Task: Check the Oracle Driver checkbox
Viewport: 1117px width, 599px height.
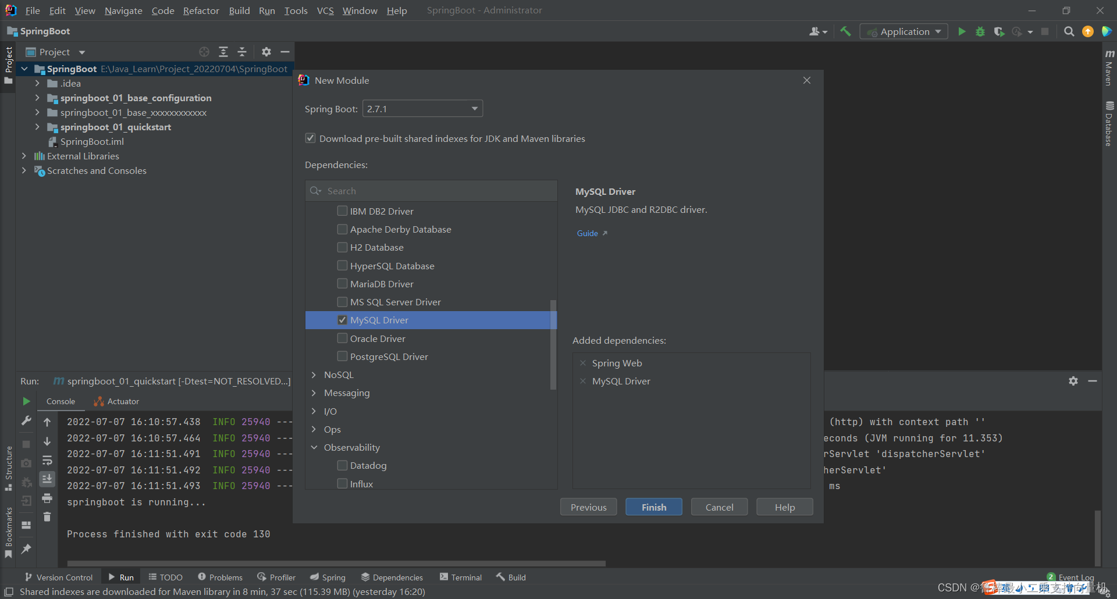Action: pos(342,338)
